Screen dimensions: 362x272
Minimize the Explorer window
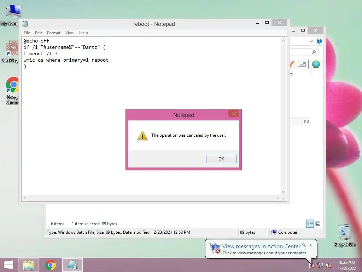click(293, 30)
